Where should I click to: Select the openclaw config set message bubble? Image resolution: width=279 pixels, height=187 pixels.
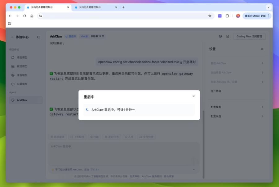pos(147,62)
